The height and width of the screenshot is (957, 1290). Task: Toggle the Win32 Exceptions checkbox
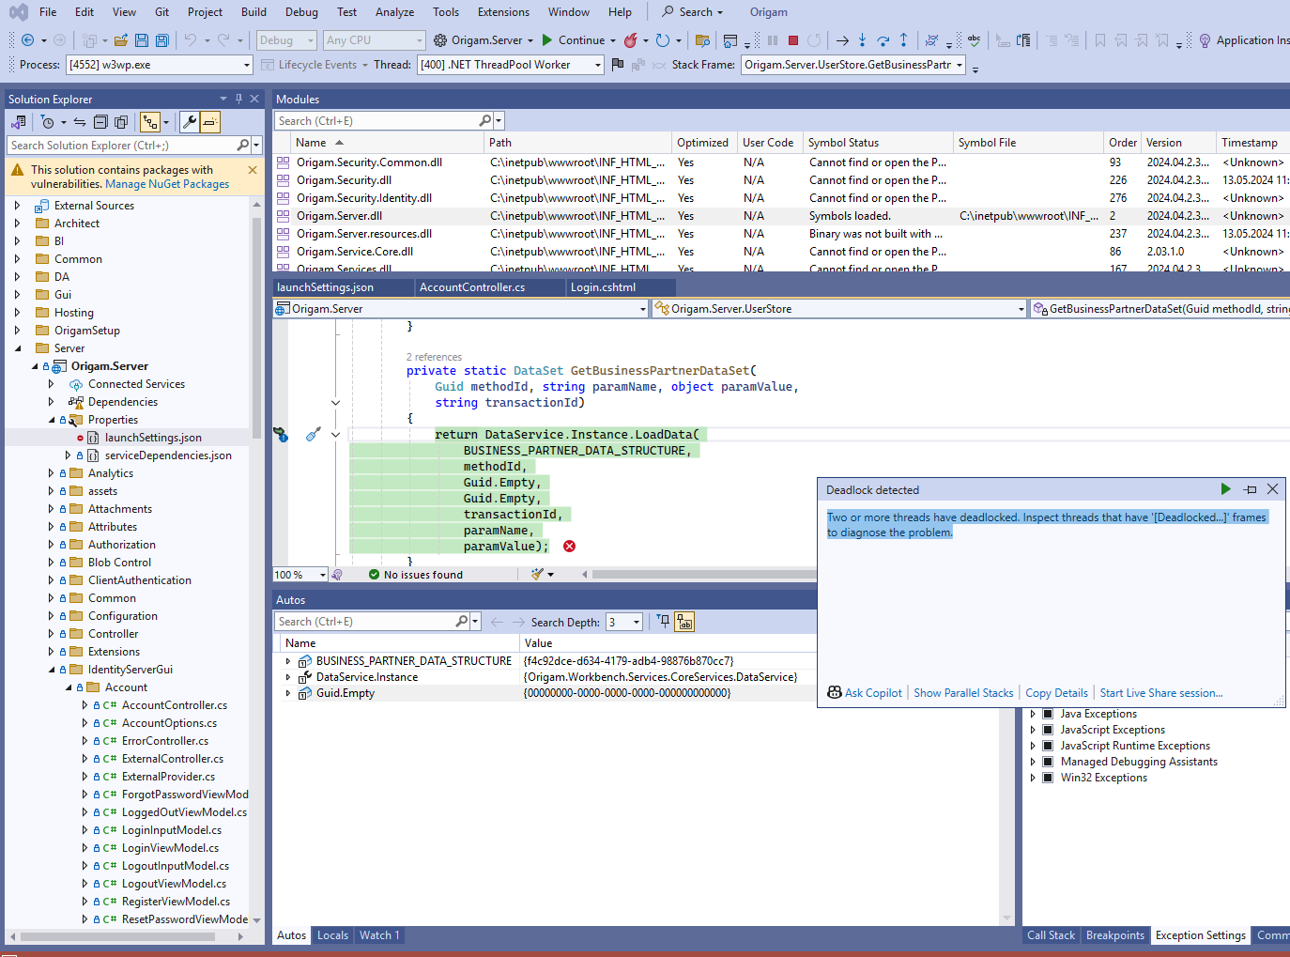[x=1048, y=778]
